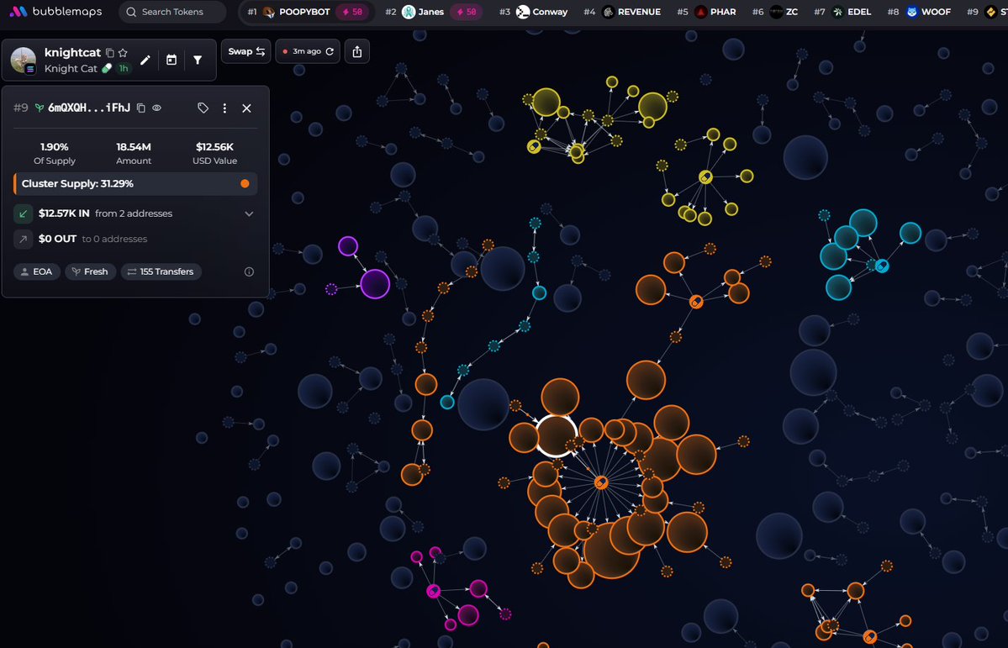Open trending token #5 PHAR
Viewport: 1008px width, 648px height.
(x=706, y=12)
